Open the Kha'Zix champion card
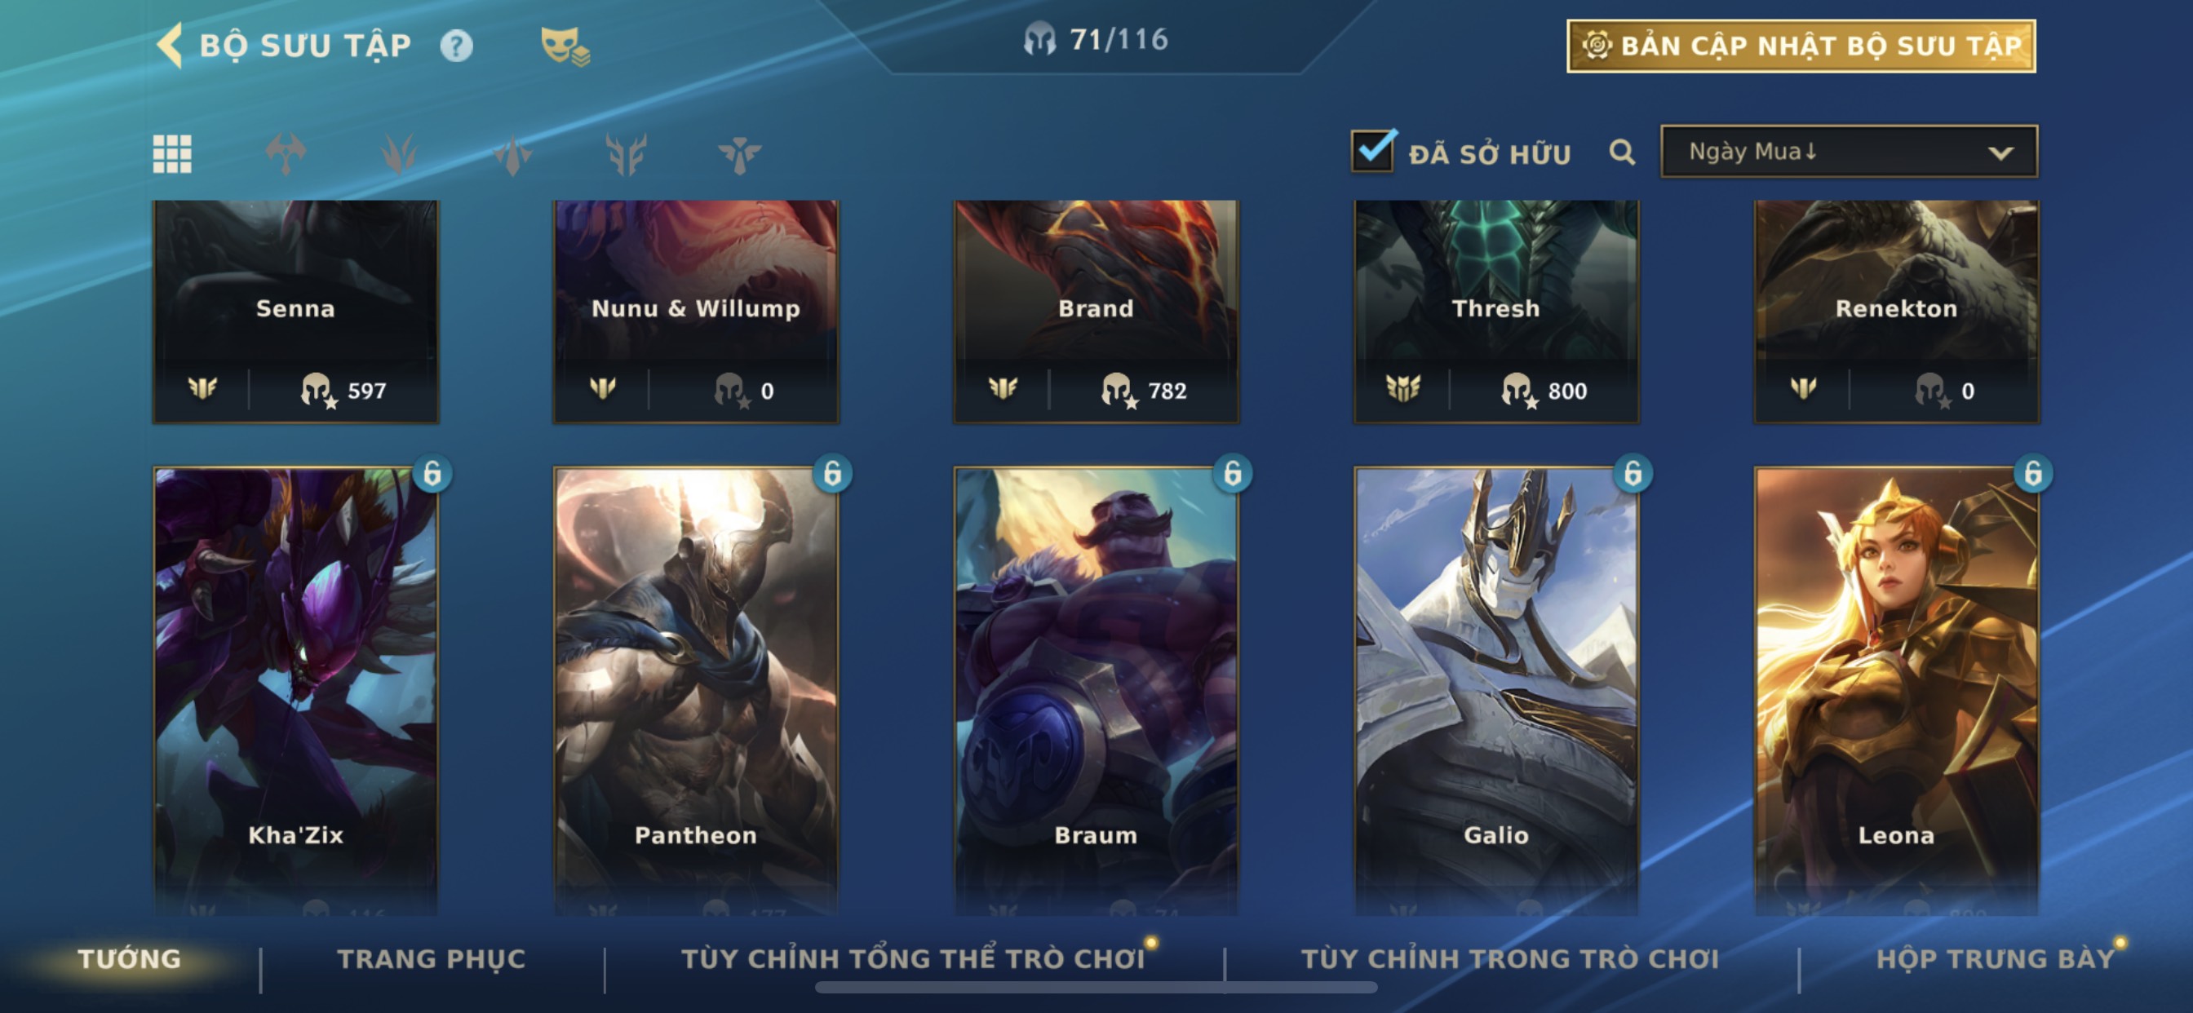2193x1013 pixels. pos(296,689)
